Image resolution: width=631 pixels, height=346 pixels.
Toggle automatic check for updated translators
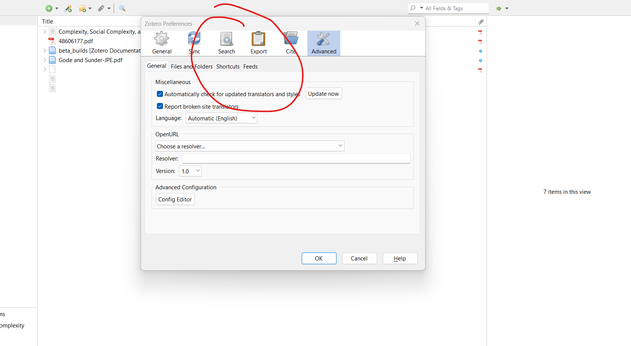pos(160,94)
